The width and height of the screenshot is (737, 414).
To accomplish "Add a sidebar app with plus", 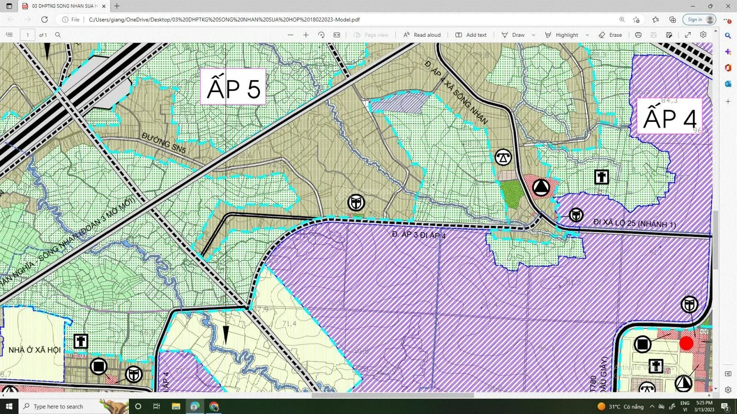I will pyautogui.click(x=728, y=101).
